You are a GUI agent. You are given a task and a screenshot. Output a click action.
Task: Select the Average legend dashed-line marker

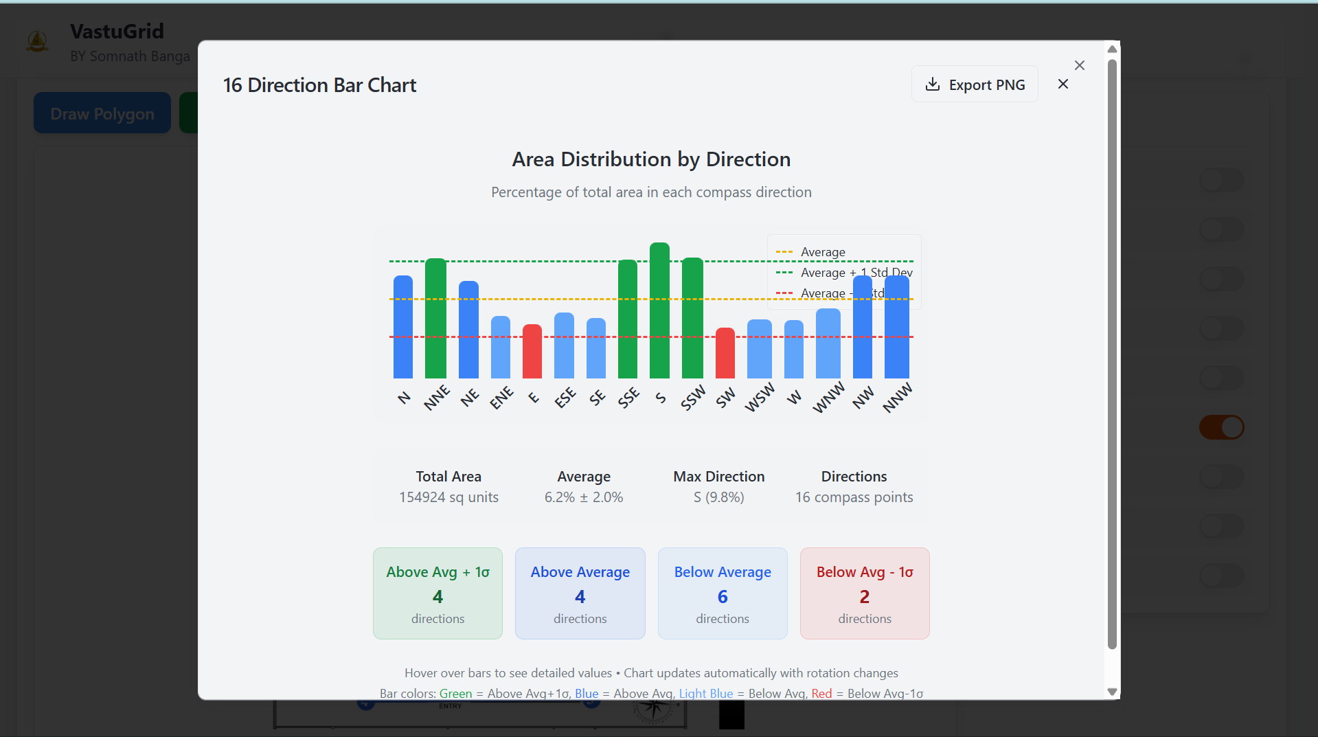tap(784, 252)
